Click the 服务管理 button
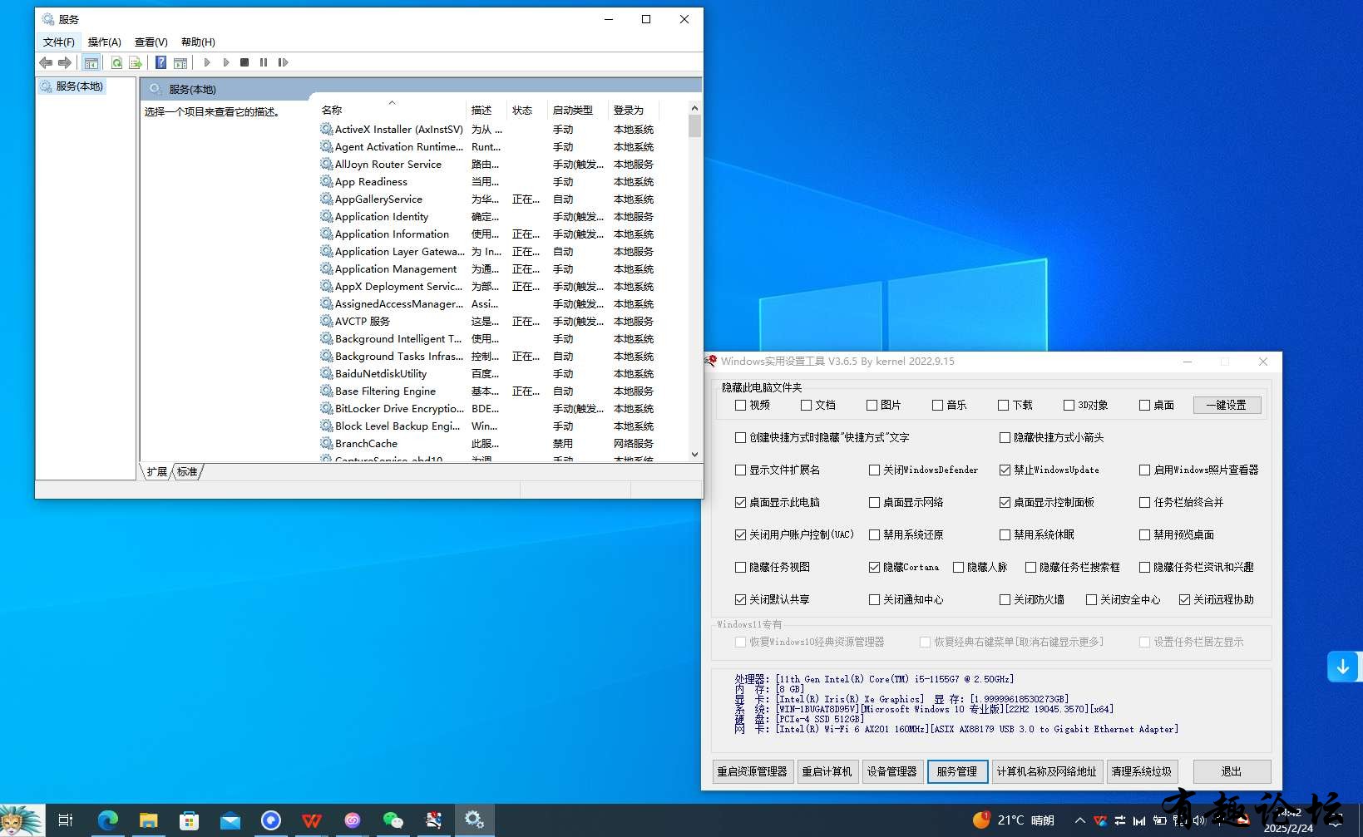The image size is (1363, 837). point(957,771)
